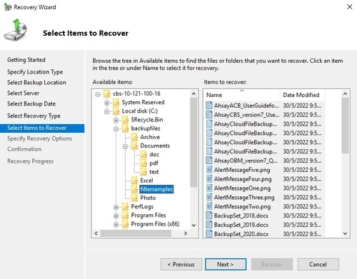
Task: Click the image icon of AlertMessageFive.png
Action: pyautogui.click(x=209, y=170)
